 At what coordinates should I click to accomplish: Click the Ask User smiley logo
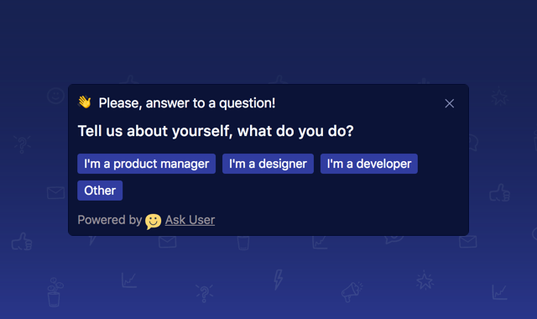153,222
